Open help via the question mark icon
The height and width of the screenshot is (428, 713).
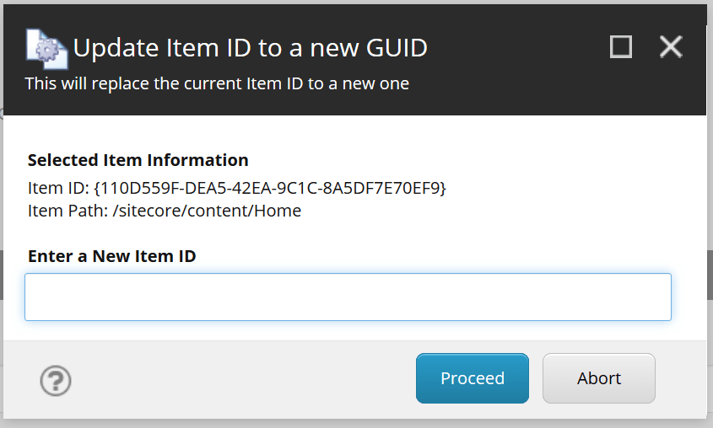(x=56, y=381)
